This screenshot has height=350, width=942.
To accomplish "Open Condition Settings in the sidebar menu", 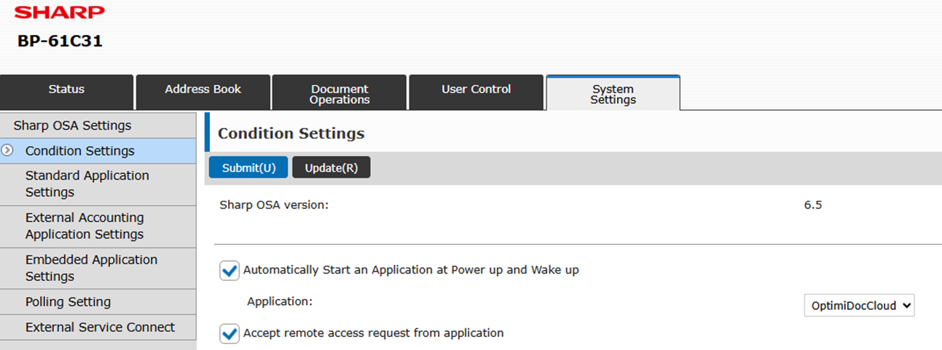I will [79, 151].
